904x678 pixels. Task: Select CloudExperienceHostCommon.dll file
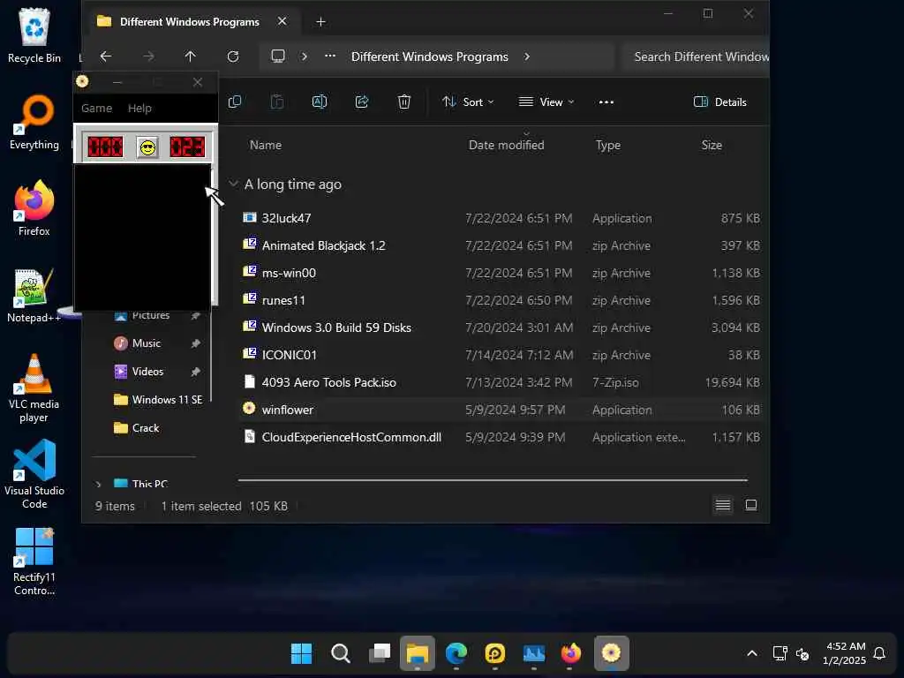coord(500,437)
